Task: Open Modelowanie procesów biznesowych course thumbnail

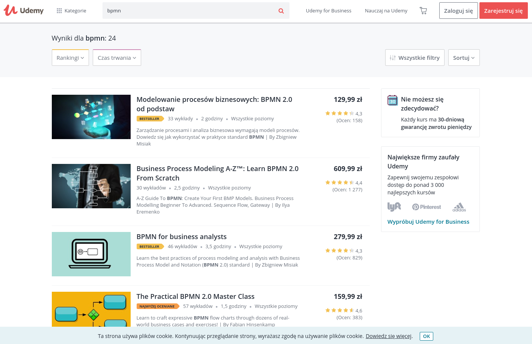Action: click(x=91, y=117)
